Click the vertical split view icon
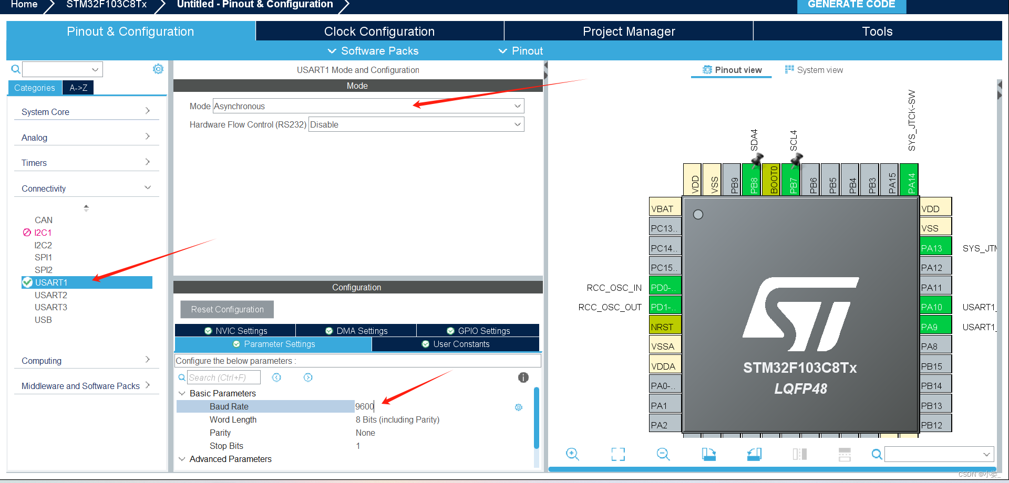Viewport: 1009px width, 483px height. 799,454
